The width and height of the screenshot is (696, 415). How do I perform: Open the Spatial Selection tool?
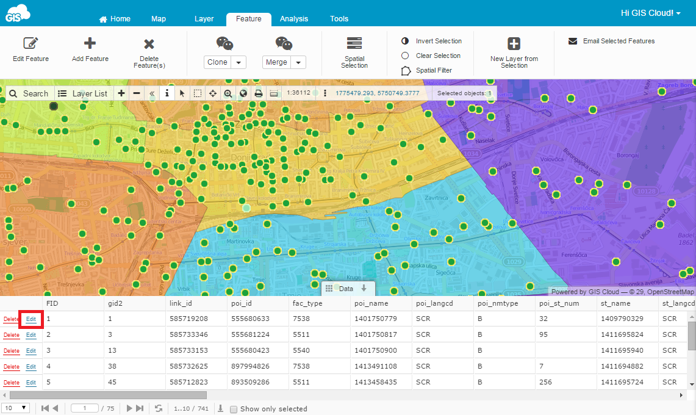[354, 52]
